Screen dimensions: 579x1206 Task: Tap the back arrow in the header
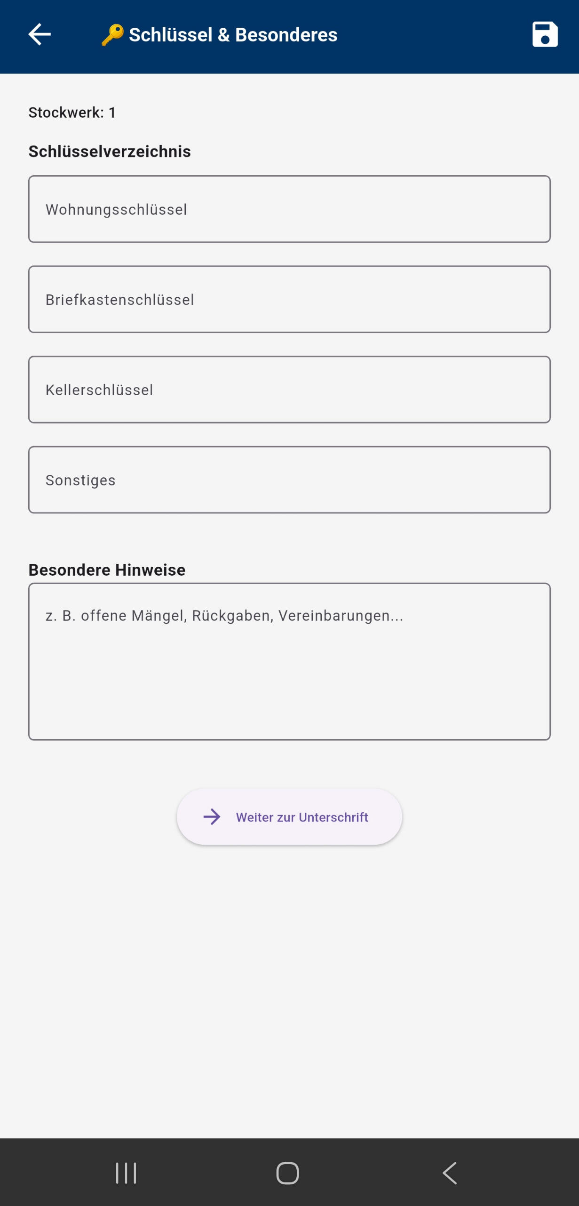tap(40, 34)
